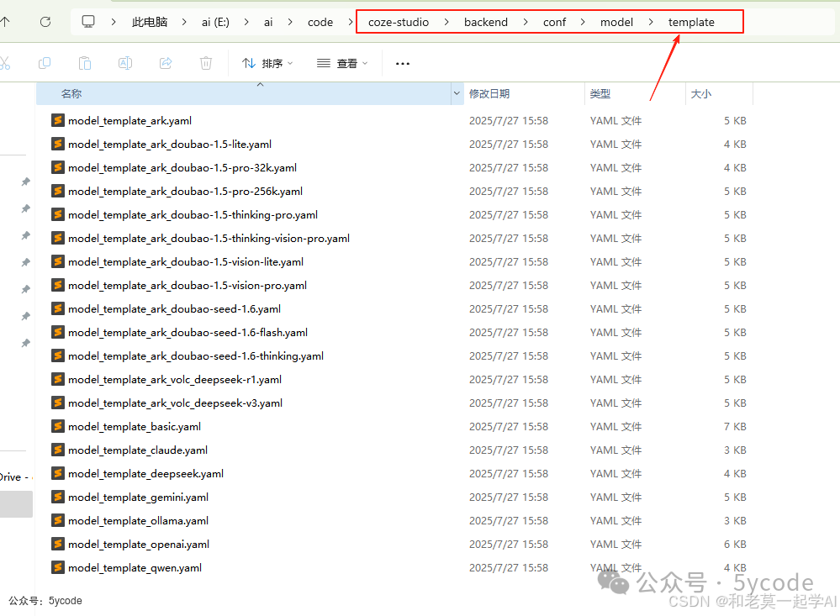Click the Cut scissors toolbar icon
840x616 pixels.
pyautogui.click(x=5, y=63)
